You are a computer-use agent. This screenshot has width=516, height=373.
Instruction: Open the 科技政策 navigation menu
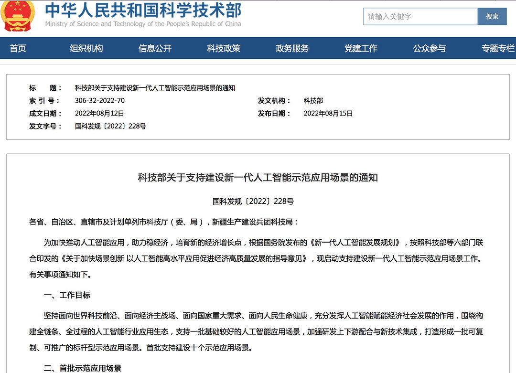click(x=223, y=48)
